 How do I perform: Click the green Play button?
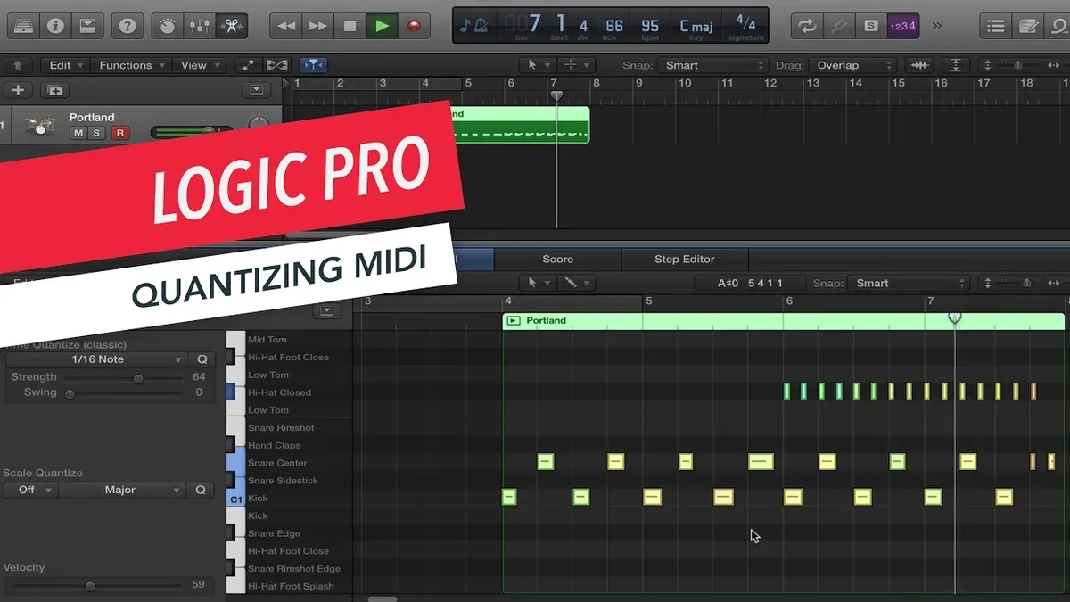coord(382,26)
